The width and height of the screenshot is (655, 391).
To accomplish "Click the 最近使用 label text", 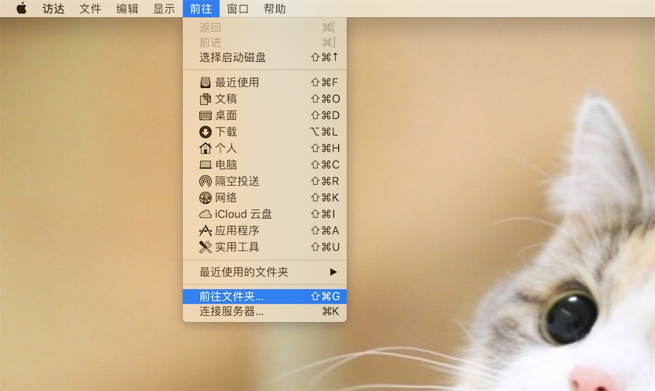I will click(237, 82).
